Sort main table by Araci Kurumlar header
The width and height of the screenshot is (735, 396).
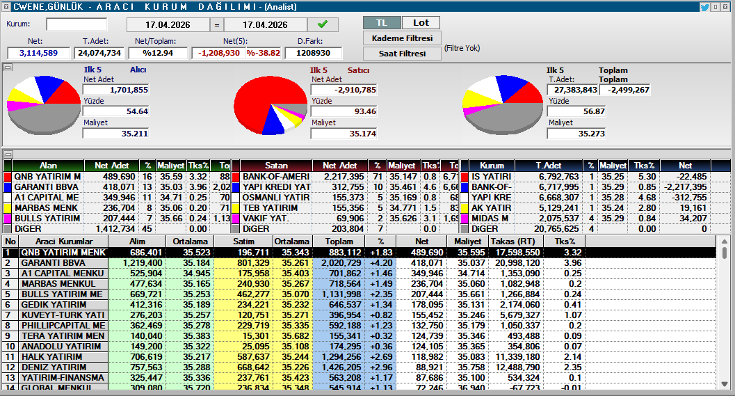(64, 241)
